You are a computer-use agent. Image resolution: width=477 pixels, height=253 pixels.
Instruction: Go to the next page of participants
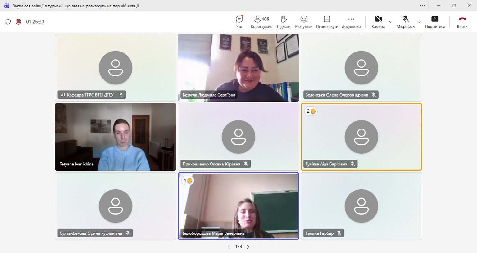coord(248,247)
